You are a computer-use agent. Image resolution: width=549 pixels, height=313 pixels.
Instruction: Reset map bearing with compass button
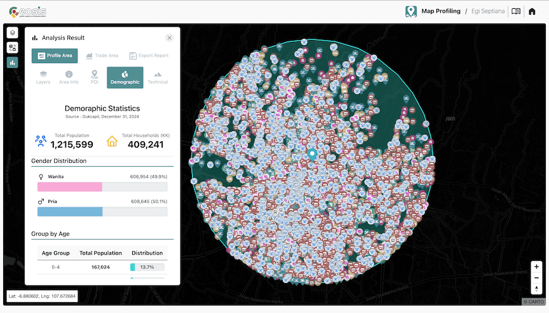pos(537,289)
